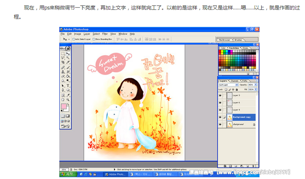The width and height of the screenshot is (305, 179).
Task: Swap foreground and background colors
Action: [x=68, y=105]
